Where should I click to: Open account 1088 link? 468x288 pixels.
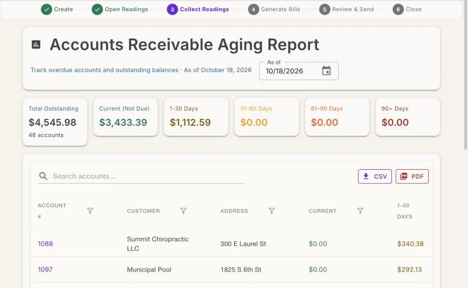point(46,244)
